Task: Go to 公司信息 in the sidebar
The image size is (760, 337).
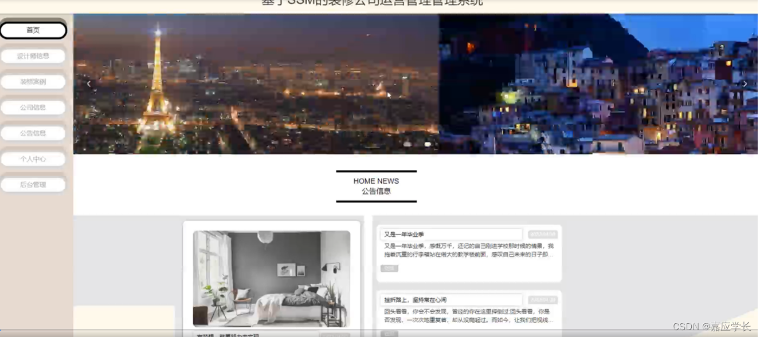Action: tap(33, 108)
